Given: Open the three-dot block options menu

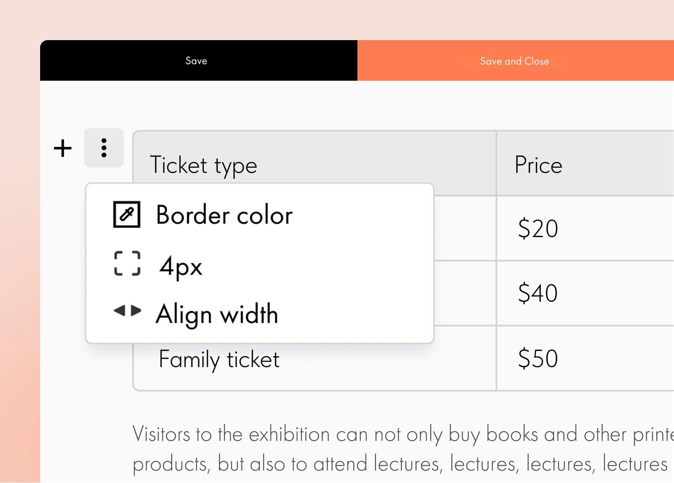Looking at the screenshot, I should click(x=104, y=148).
